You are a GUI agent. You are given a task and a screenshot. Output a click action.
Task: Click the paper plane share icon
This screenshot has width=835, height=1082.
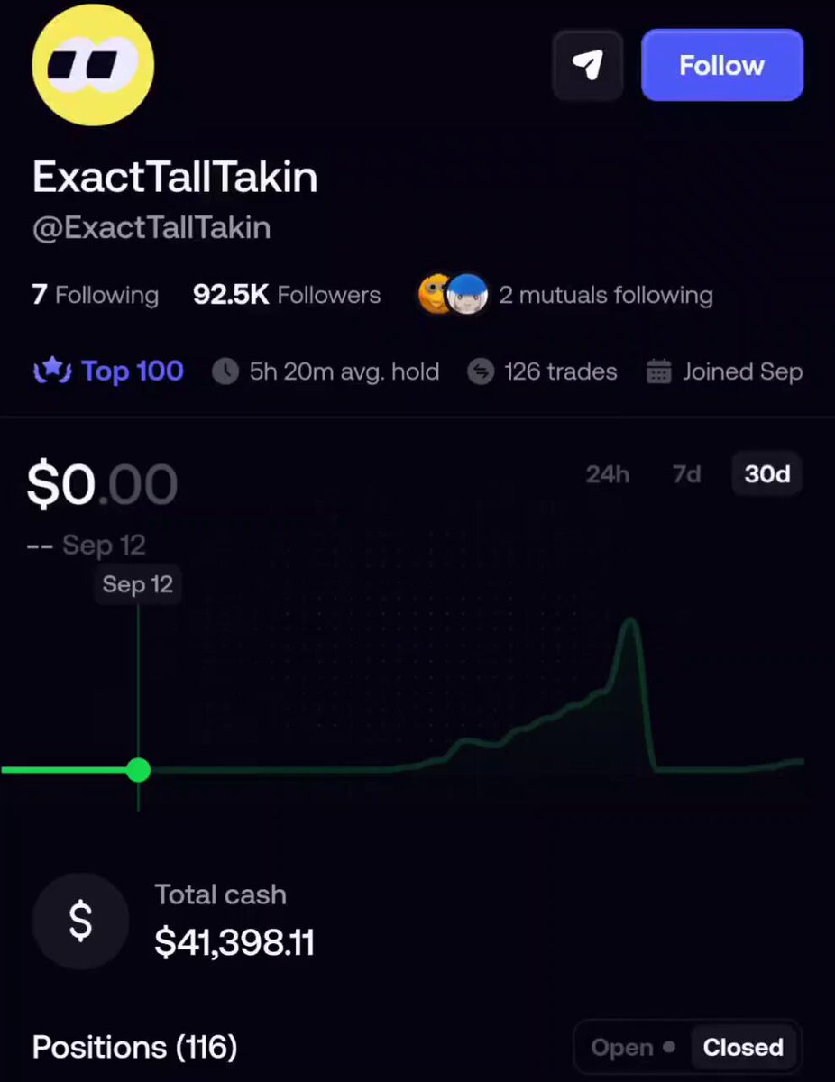(x=588, y=65)
